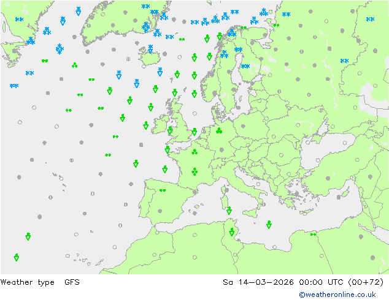Click the 'Weather type GFS' title text

click(x=40, y=282)
